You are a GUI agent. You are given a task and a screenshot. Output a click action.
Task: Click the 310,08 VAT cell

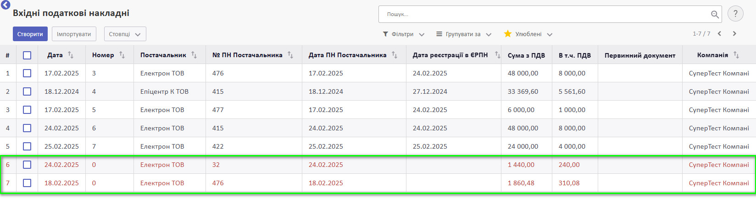point(569,183)
